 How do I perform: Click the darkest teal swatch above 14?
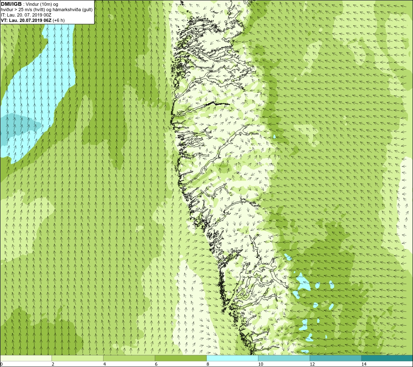click(387, 358)
